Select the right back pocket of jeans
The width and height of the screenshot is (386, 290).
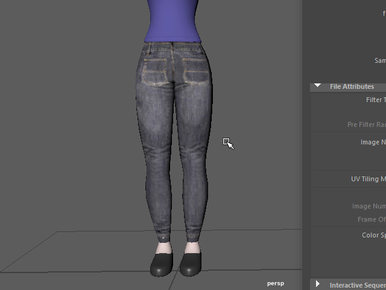pyautogui.click(x=194, y=70)
